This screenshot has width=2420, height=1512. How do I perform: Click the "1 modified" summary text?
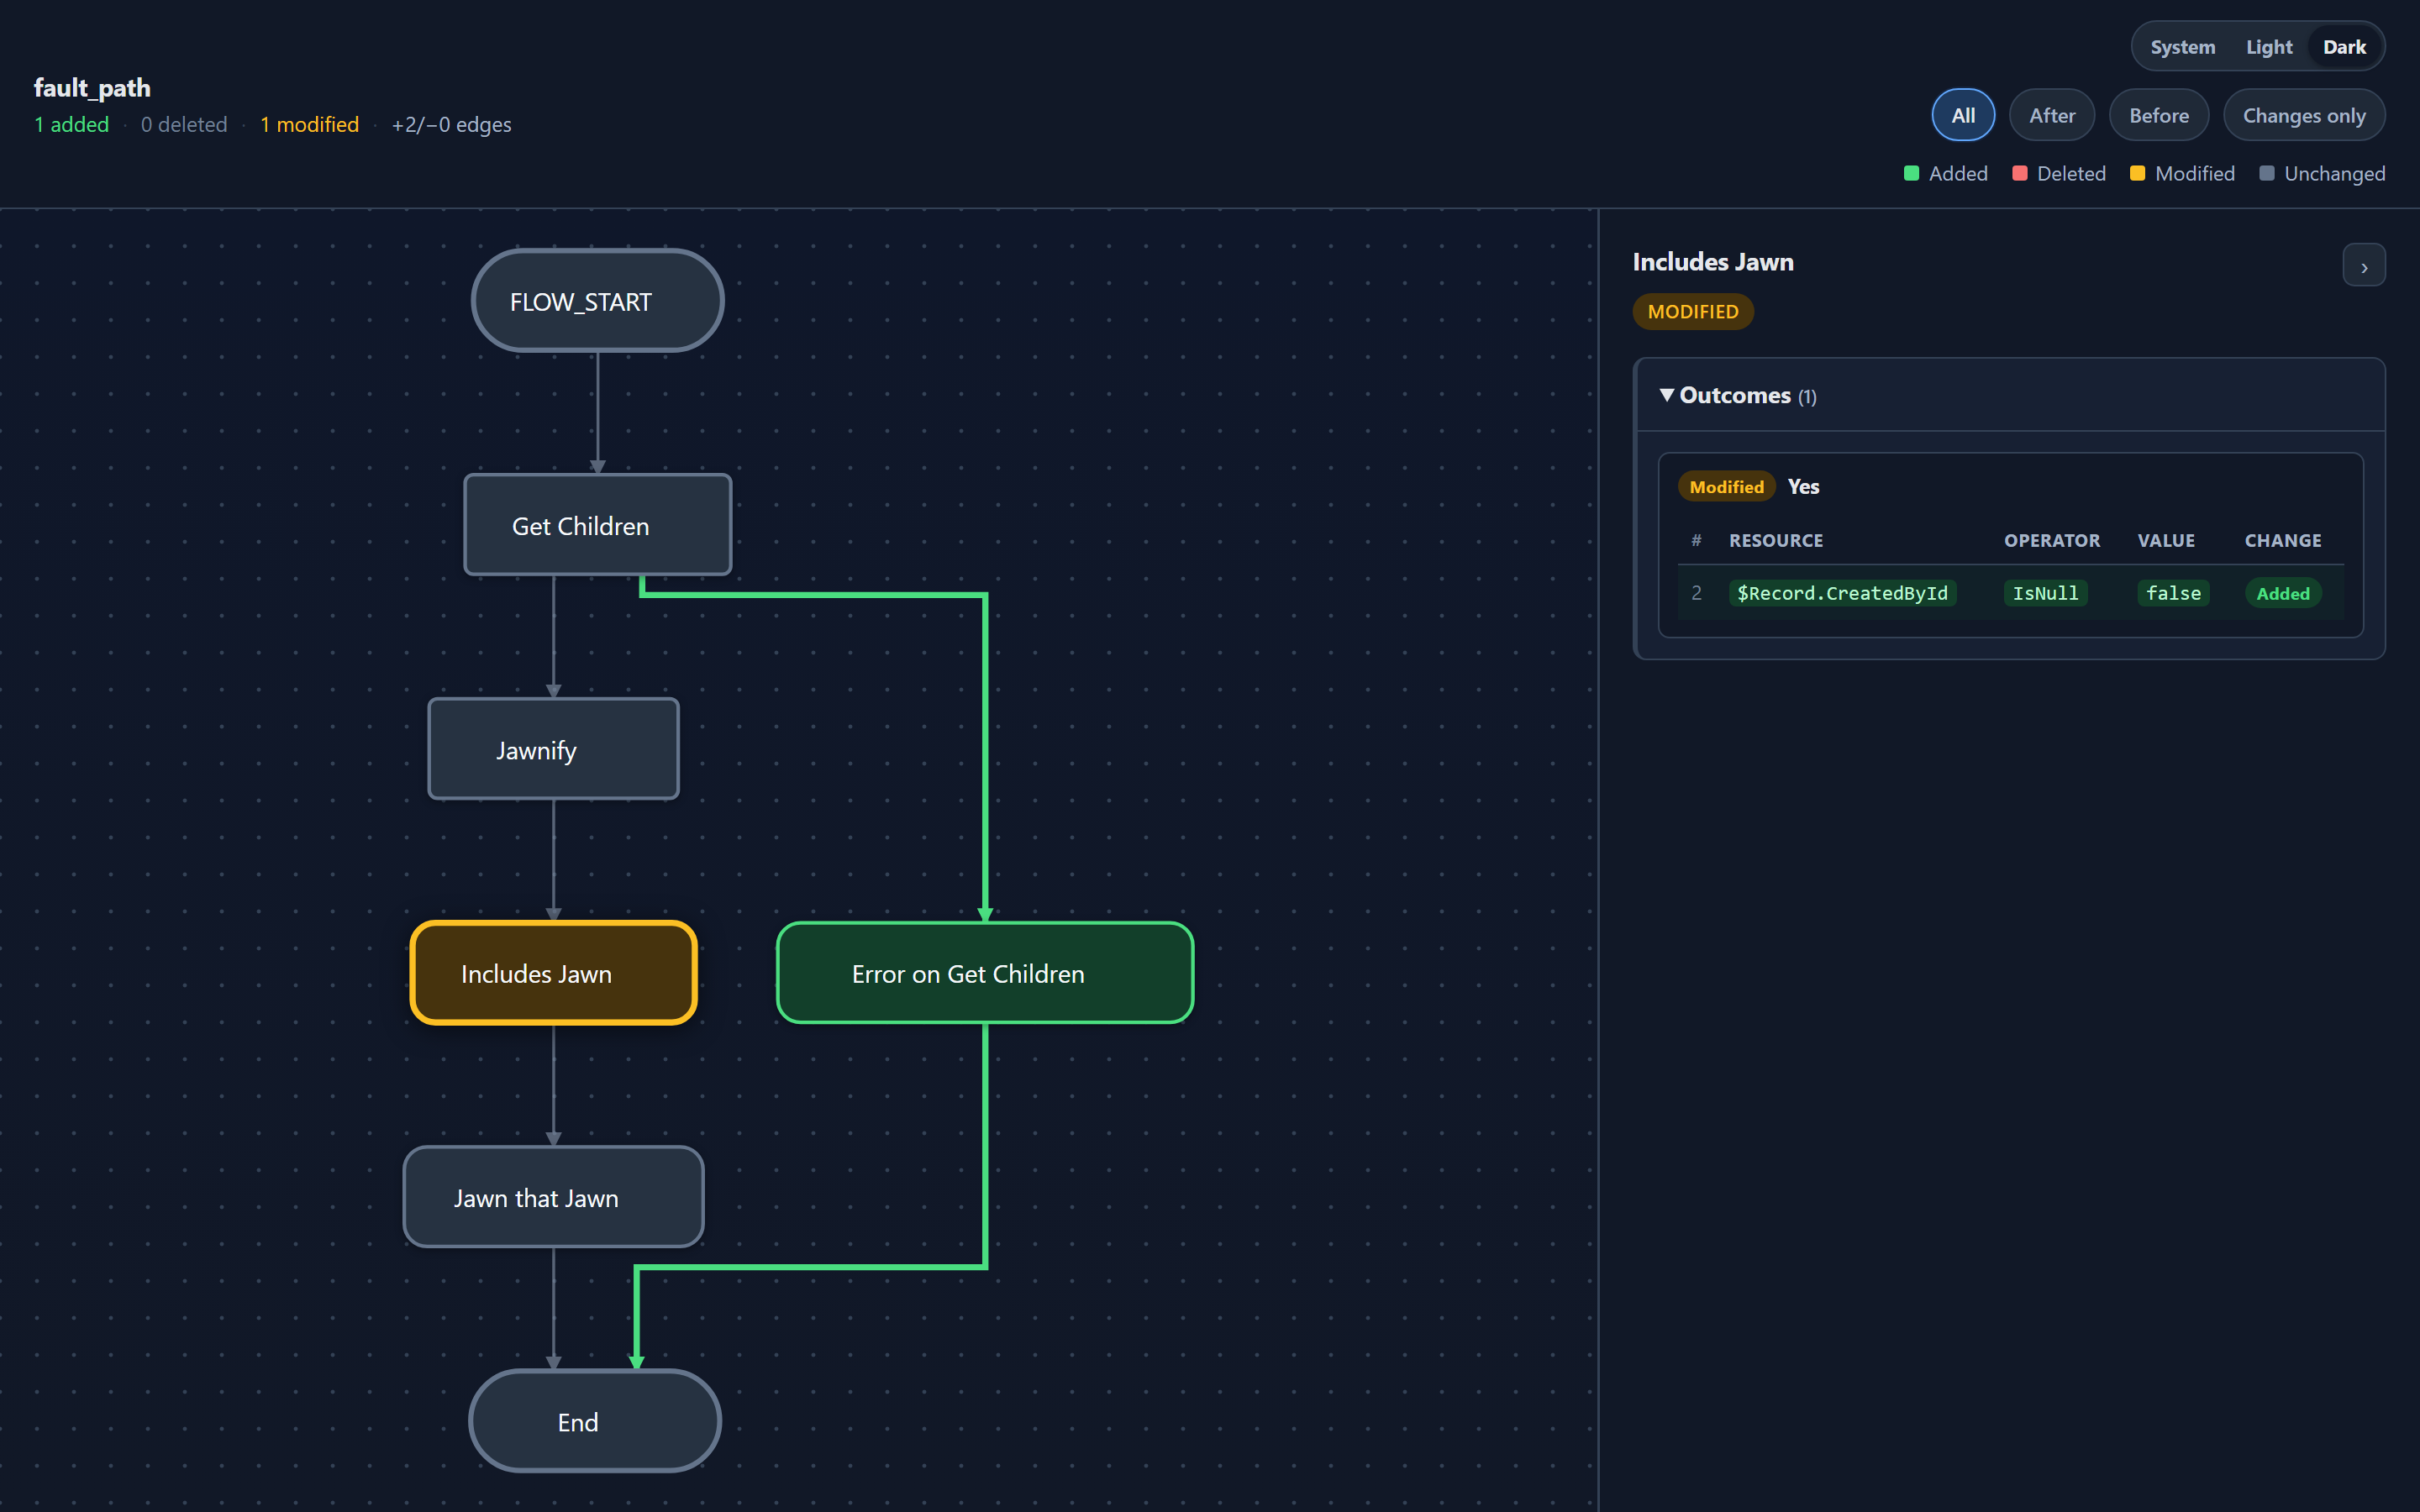[x=309, y=124]
